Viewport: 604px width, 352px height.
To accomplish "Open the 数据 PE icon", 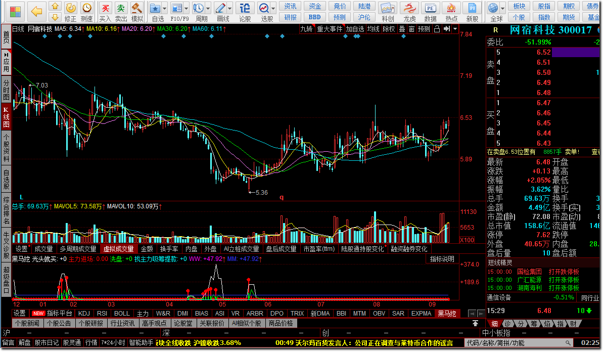I will (x=430, y=8).
